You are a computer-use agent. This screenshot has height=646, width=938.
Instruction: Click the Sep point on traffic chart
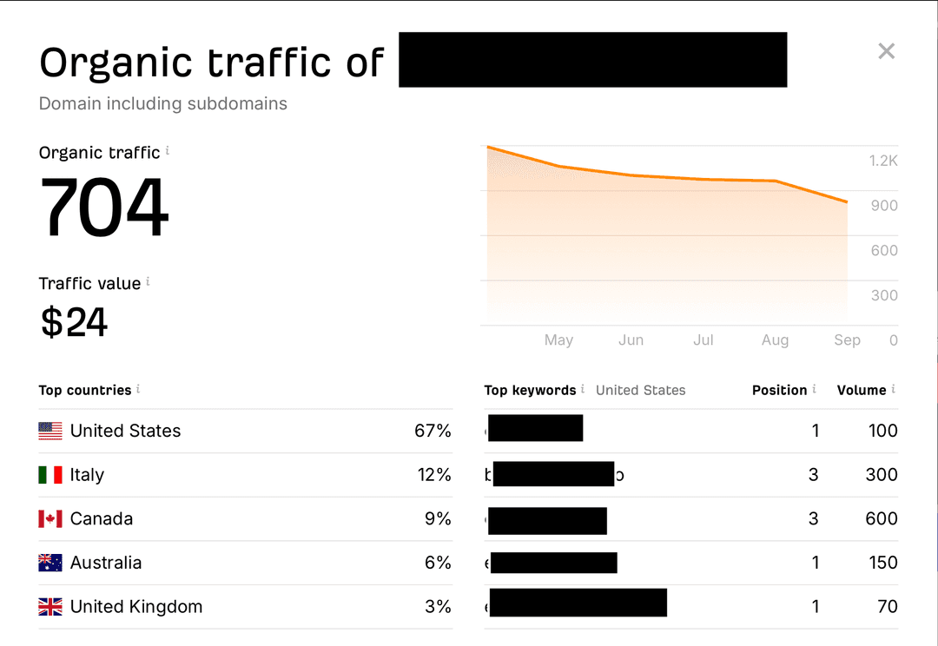point(847,202)
